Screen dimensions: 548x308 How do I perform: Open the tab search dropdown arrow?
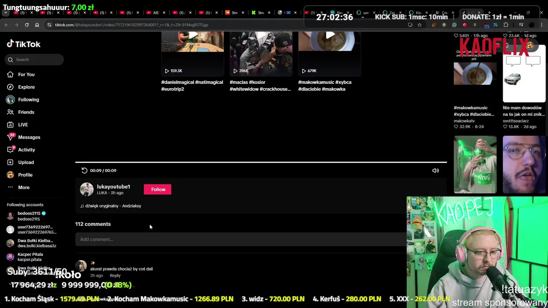point(5,13)
